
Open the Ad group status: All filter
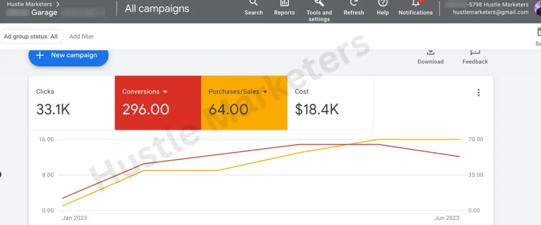point(31,36)
